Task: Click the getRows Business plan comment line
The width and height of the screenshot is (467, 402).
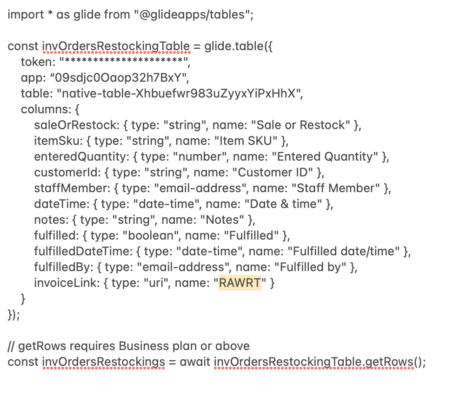Action: coord(129,346)
